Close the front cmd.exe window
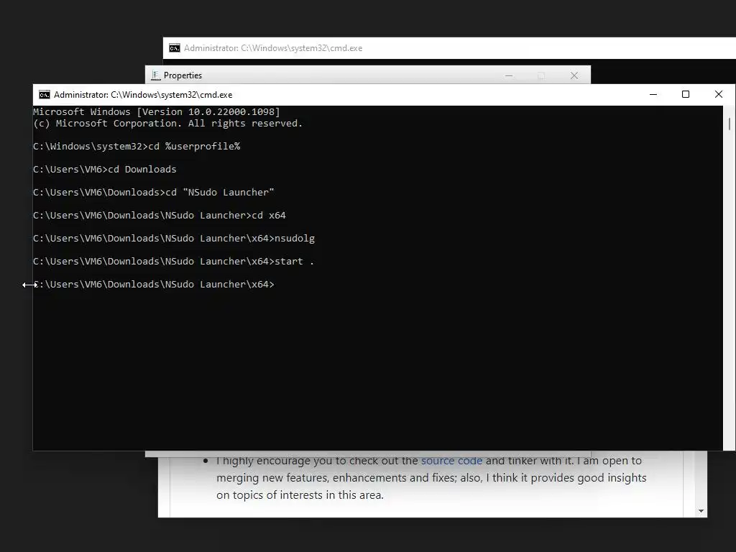Viewport: 736px width, 552px height. tap(718, 94)
